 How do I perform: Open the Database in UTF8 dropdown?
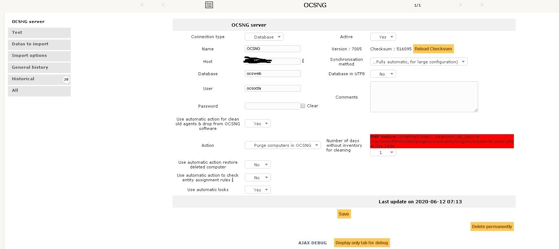383,74
